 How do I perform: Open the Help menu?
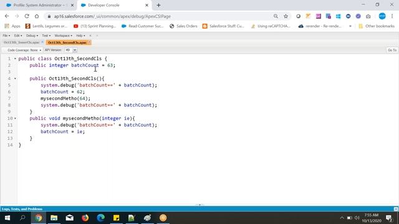[x=80, y=35]
